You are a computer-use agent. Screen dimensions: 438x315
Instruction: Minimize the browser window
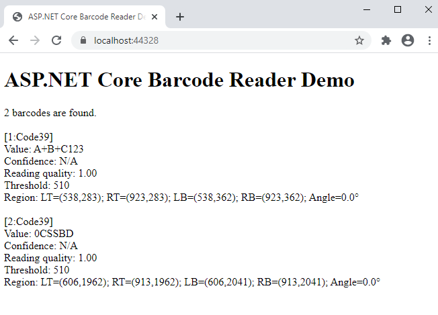(367, 9)
